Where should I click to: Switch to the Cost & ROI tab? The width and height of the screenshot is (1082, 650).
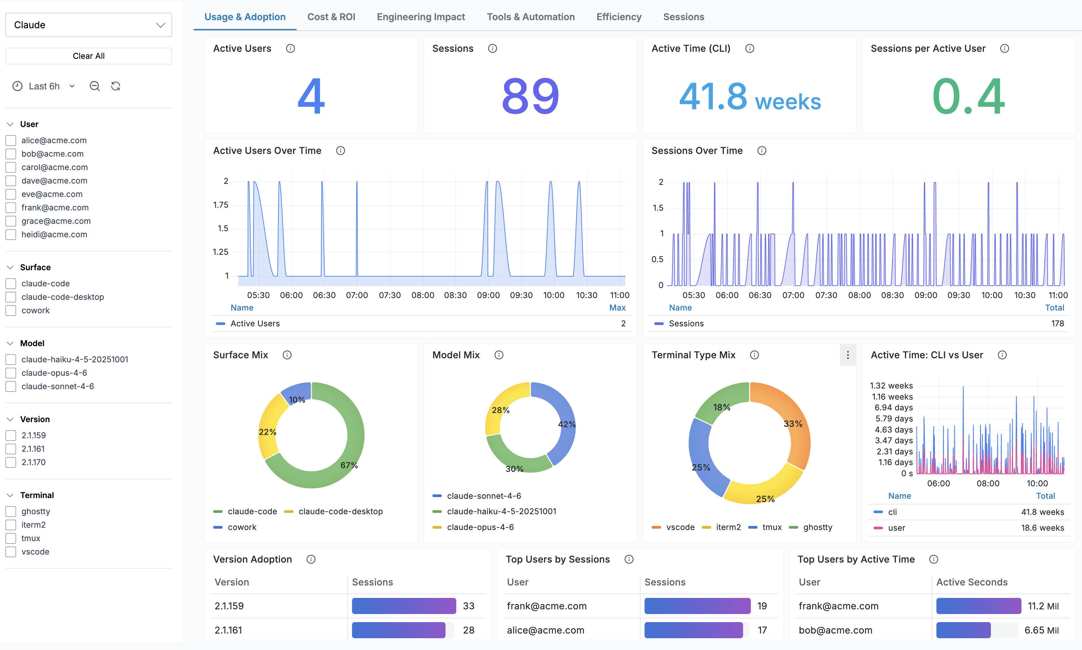coord(331,17)
